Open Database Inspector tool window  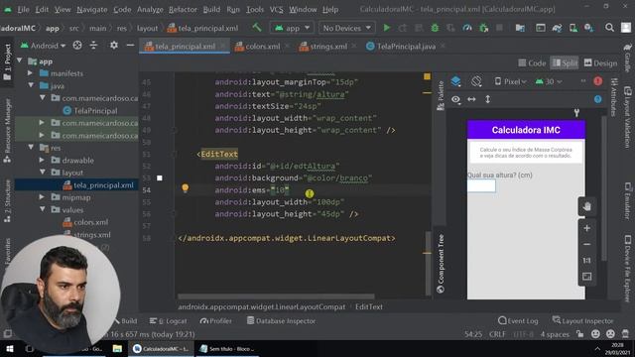281,321
